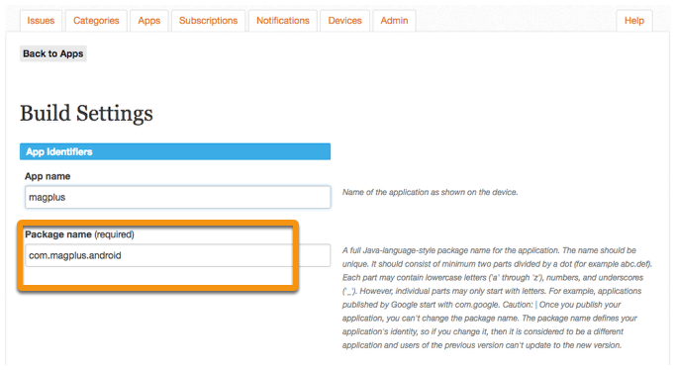The width and height of the screenshot is (676, 370).
Task: Open the Subscriptions tab
Action: [208, 21]
